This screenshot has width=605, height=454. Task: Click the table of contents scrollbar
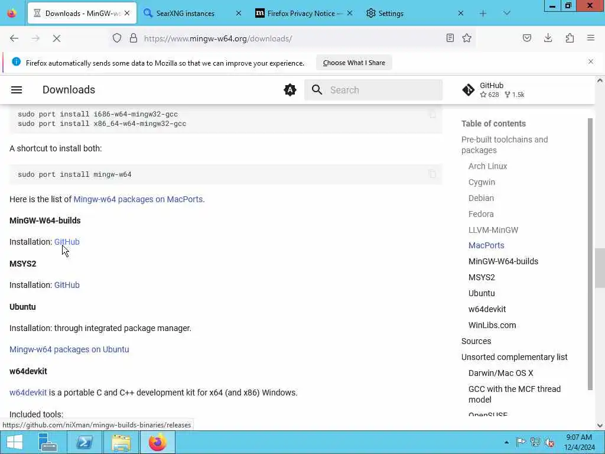pyautogui.click(x=590, y=254)
